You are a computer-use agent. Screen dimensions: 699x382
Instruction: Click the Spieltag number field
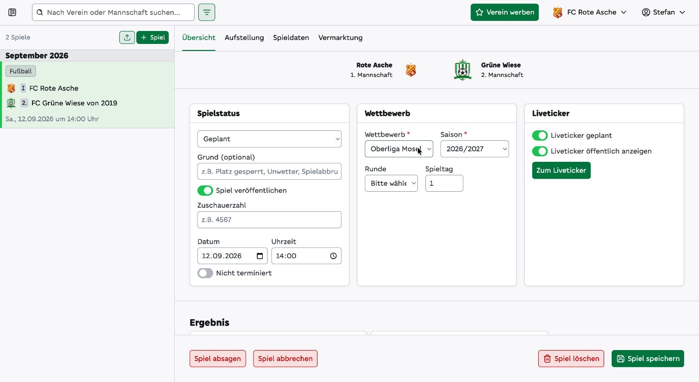(444, 183)
